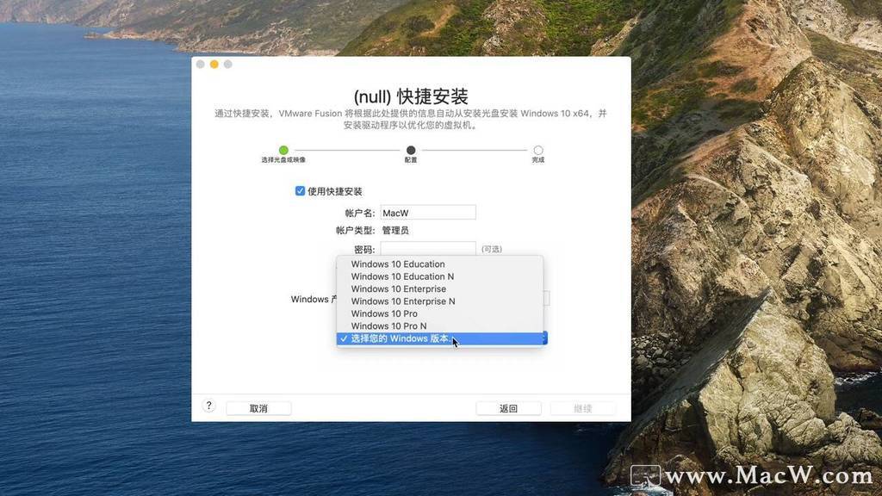Click the 管理员 account type value

coord(395,231)
